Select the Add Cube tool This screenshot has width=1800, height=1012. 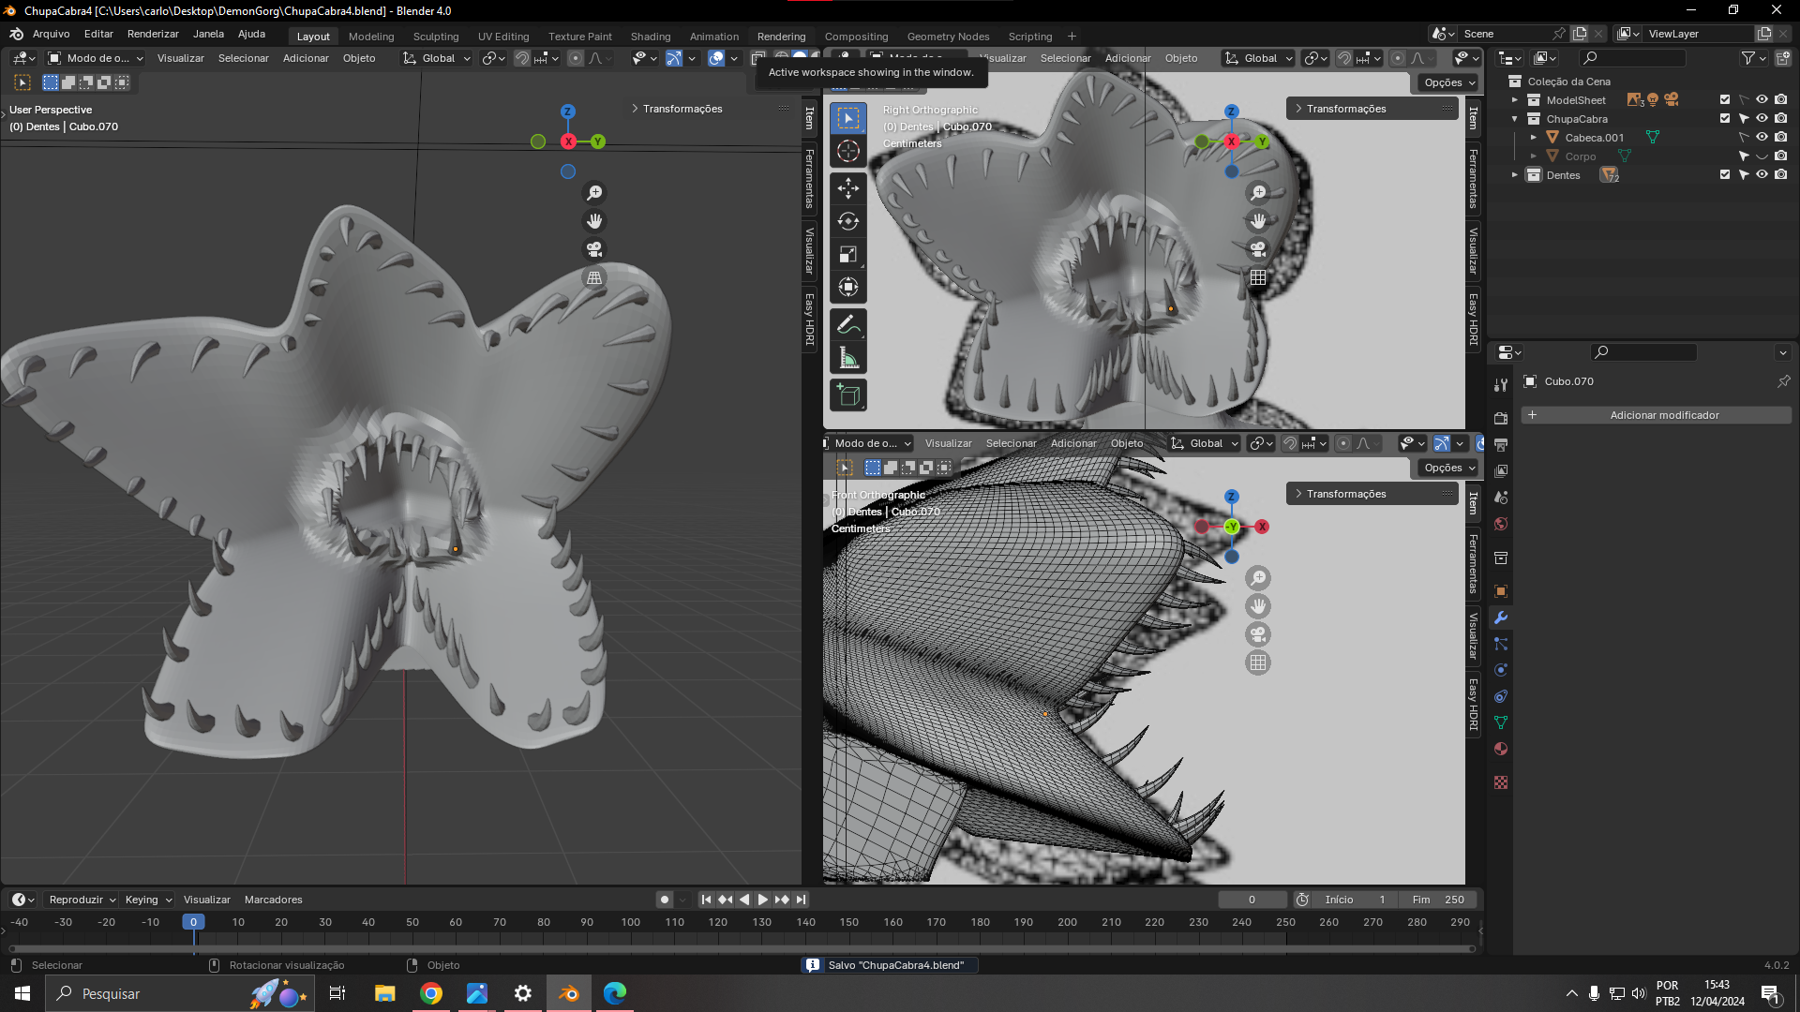847,395
